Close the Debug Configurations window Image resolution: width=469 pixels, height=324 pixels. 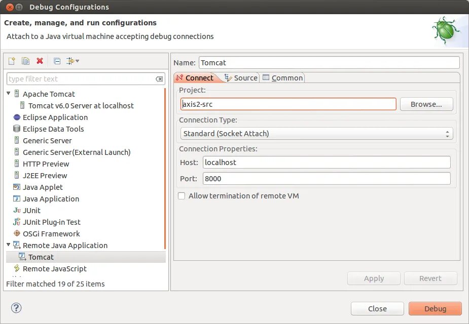(x=10, y=7)
